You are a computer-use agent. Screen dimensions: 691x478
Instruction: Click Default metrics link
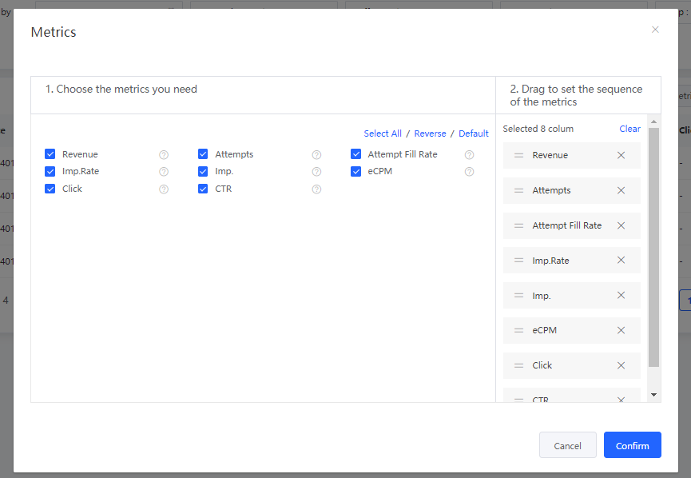(x=473, y=133)
